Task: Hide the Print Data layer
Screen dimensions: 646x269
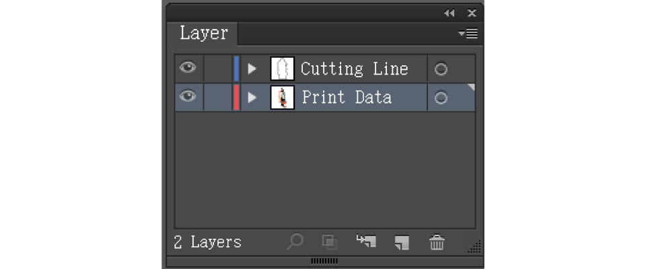Action: [x=188, y=97]
